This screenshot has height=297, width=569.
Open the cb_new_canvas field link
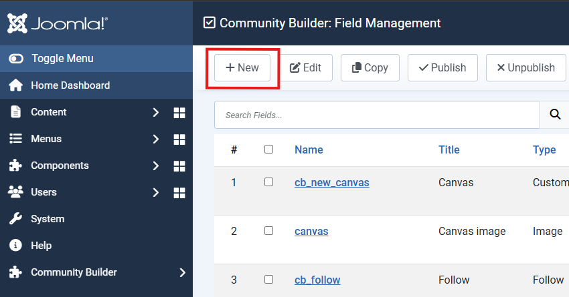click(331, 183)
